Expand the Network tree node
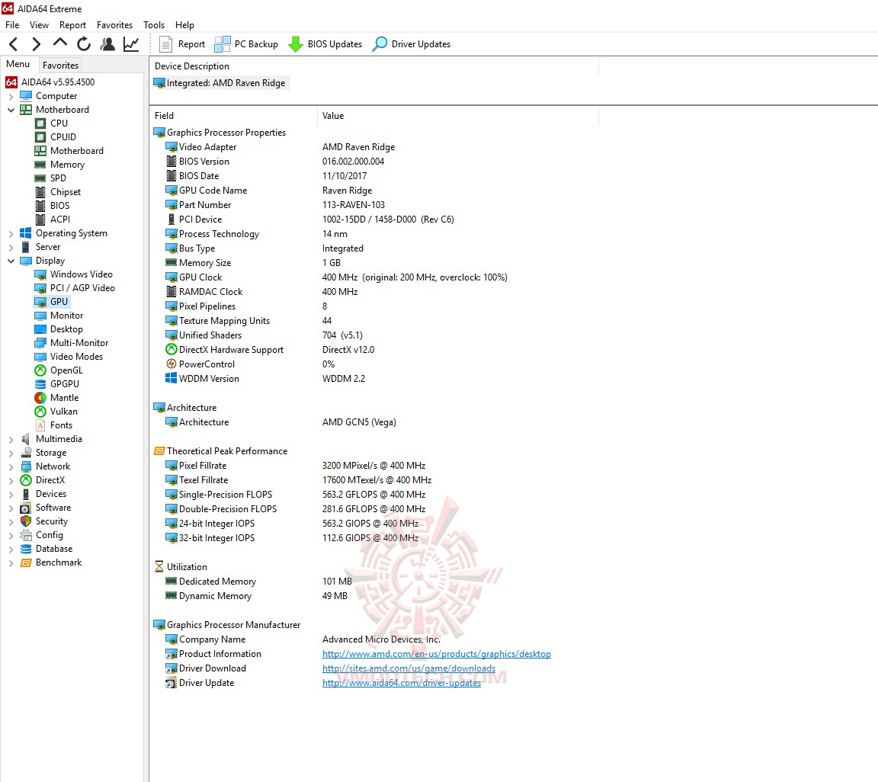This screenshot has height=782, width=878. [11, 466]
